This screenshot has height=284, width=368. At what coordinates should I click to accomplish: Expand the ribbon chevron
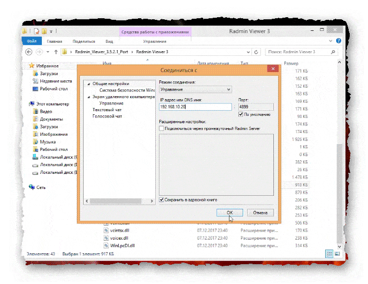[x=330, y=41]
